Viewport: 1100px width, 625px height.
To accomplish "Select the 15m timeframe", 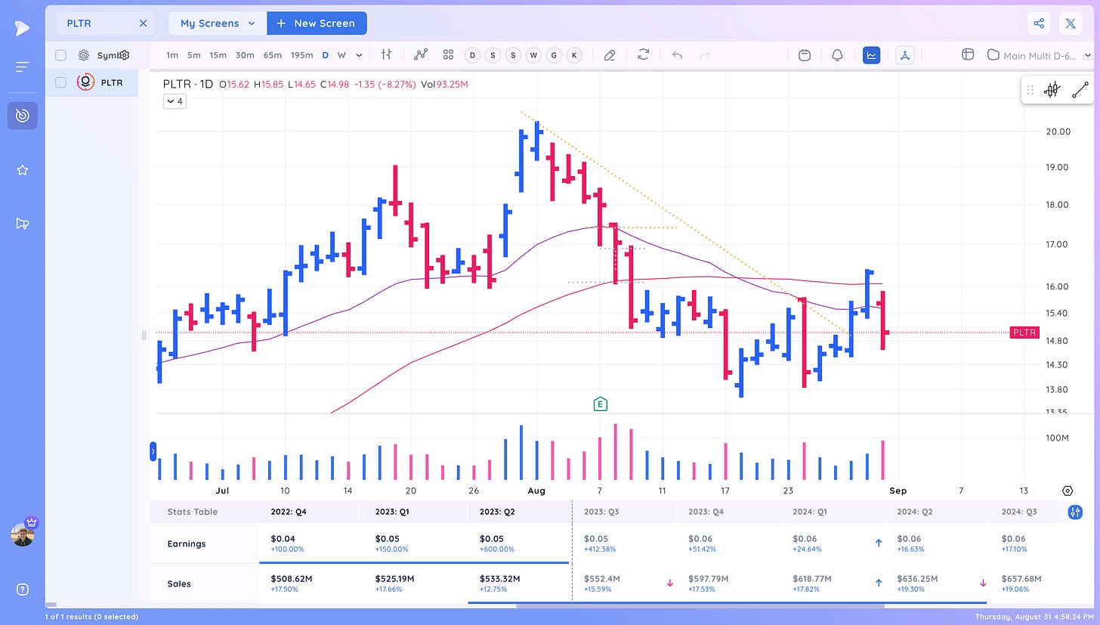I will pyautogui.click(x=218, y=55).
